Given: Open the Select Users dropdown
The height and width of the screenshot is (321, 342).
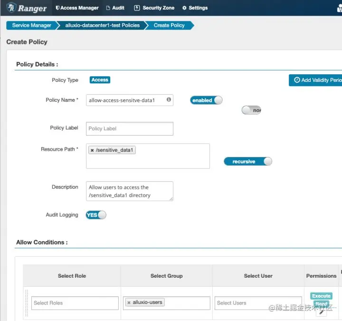Looking at the screenshot, I should point(258,303).
